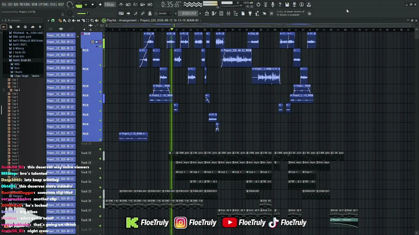The width and height of the screenshot is (419, 235).
Task: Open the plugin picker plug icon
Action: [x=250, y=13]
